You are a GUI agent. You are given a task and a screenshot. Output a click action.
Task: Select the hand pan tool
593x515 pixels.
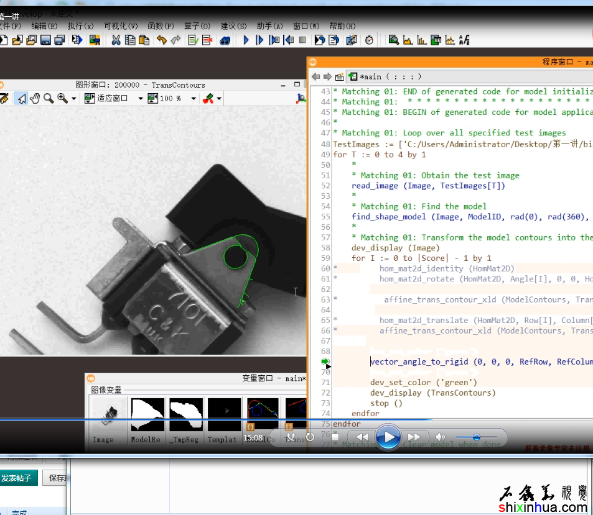pyautogui.click(x=35, y=98)
